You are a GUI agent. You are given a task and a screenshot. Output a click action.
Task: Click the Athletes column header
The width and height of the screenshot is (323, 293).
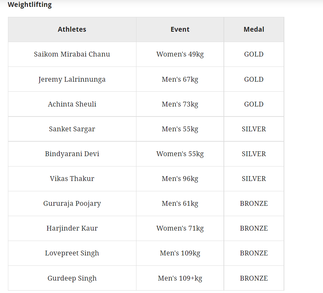(x=72, y=29)
